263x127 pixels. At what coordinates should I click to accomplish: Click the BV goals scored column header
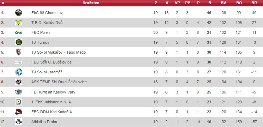coord(223,3)
